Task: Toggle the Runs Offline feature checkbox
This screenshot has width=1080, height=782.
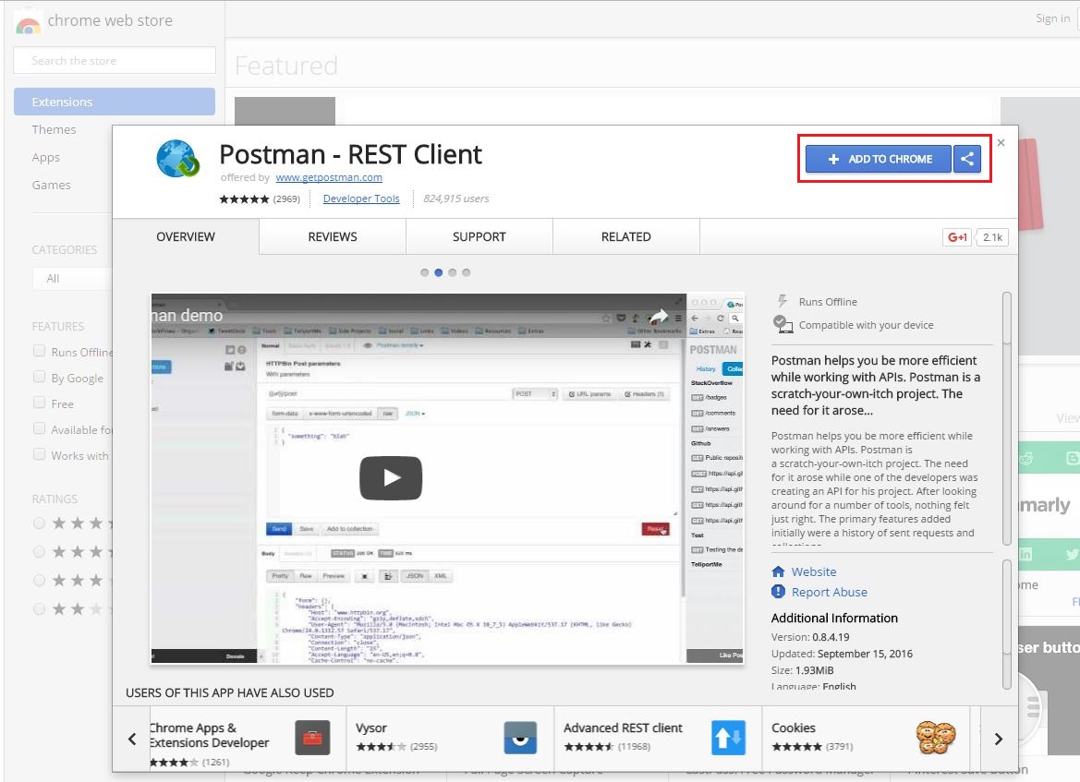Action: pos(39,351)
